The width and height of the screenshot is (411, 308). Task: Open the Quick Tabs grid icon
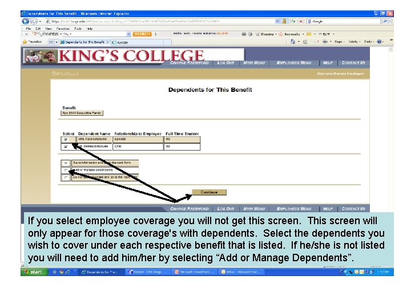coord(51,42)
